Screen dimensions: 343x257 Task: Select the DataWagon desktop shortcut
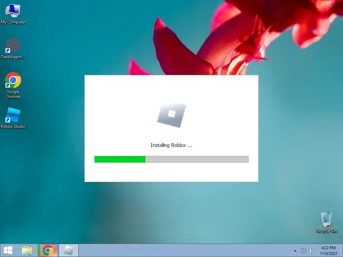pyautogui.click(x=13, y=49)
